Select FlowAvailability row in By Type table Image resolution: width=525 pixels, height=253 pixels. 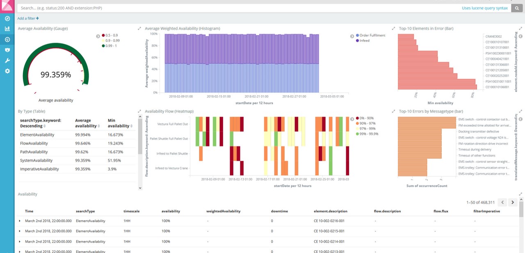[78, 144]
